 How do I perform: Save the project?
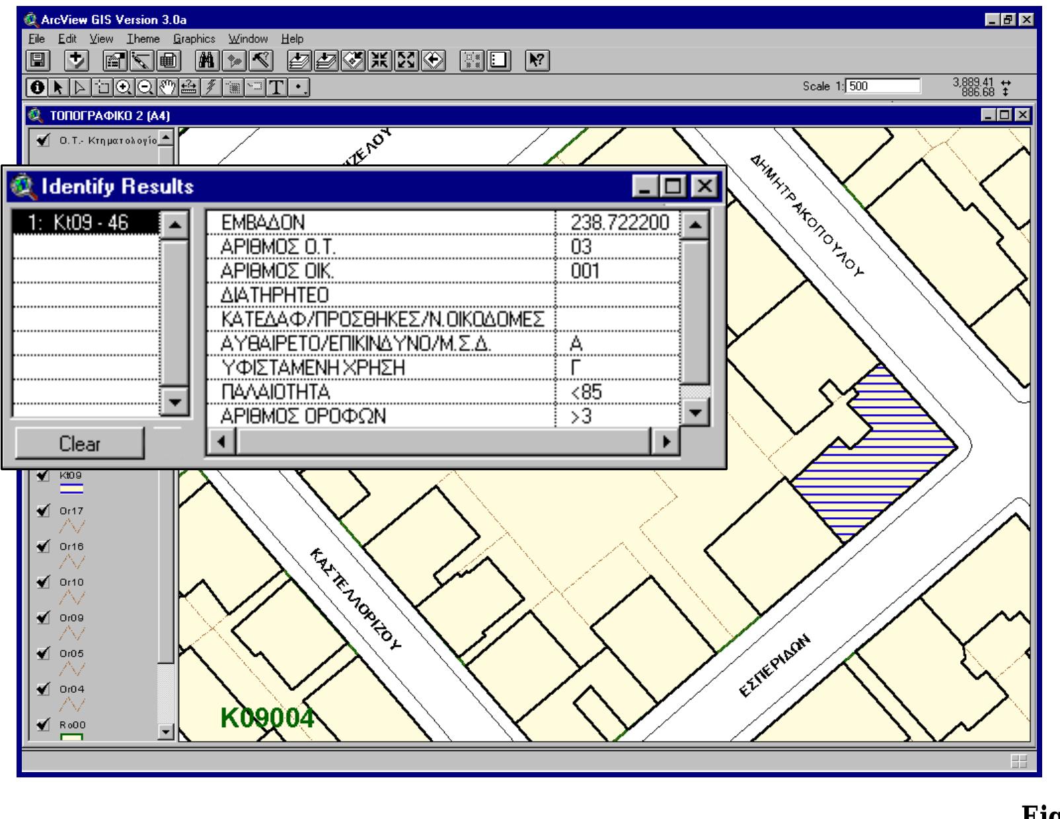click(38, 61)
